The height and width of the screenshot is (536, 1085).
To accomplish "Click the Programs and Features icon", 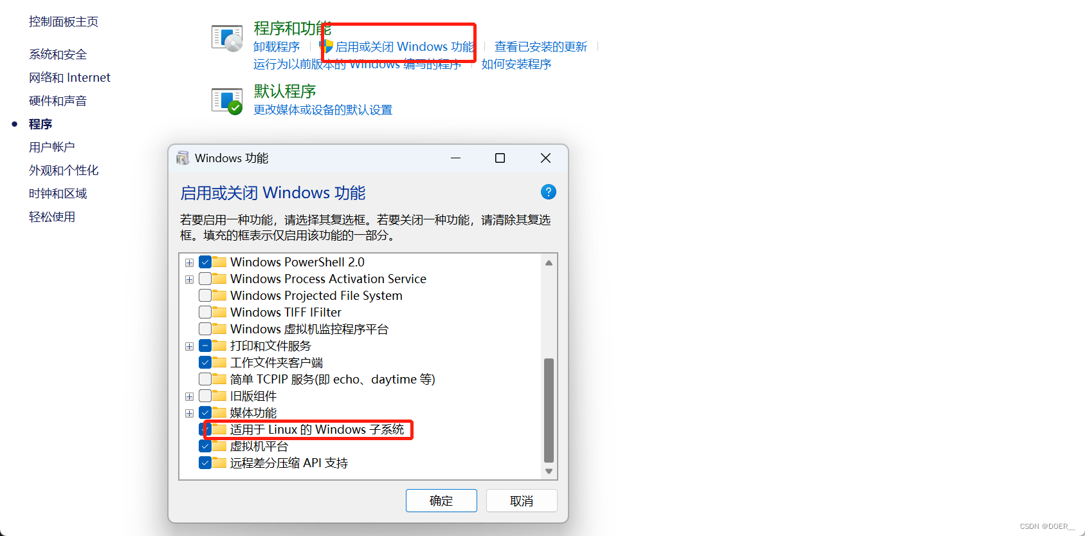I will [227, 39].
